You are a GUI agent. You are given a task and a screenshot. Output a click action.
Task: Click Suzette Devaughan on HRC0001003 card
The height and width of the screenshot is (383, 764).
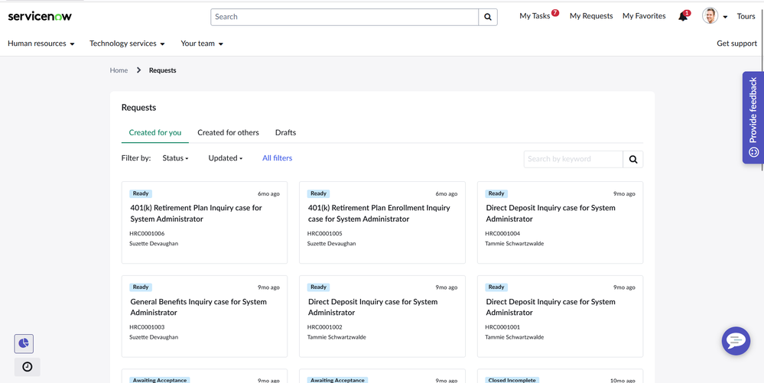coord(154,336)
